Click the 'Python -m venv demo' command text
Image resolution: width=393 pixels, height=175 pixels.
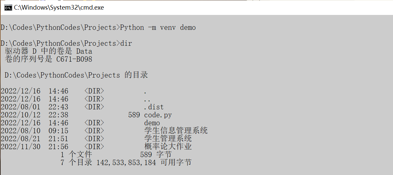coord(158,28)
